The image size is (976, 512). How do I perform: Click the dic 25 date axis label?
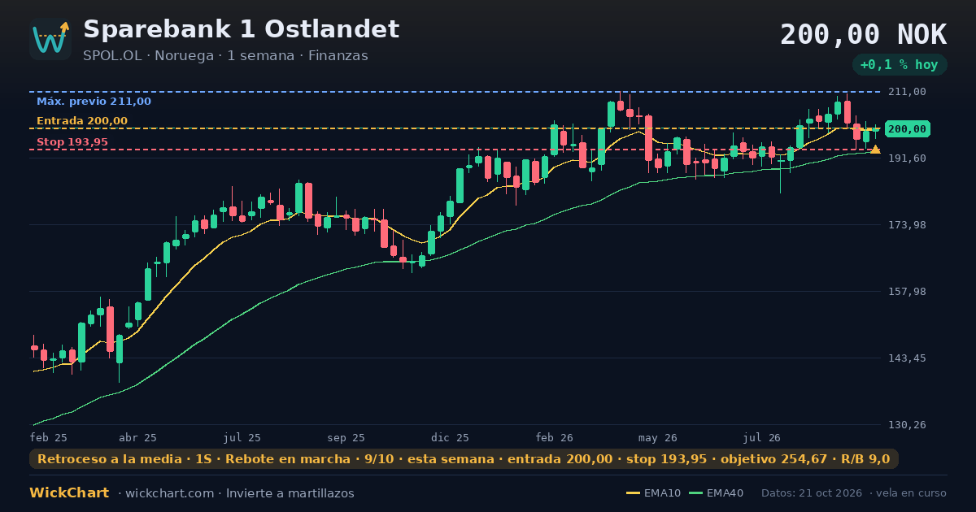[451, 437]
